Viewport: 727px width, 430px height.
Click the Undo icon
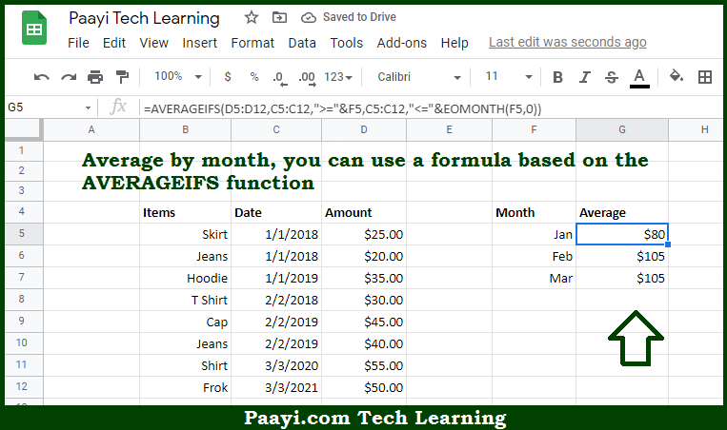[42, 77]
